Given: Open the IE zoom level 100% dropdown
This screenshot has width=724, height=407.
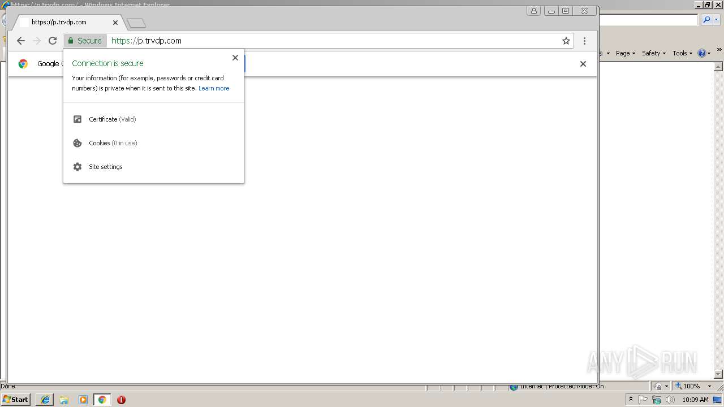Looking at the screenshot, I should coord(709,387).
